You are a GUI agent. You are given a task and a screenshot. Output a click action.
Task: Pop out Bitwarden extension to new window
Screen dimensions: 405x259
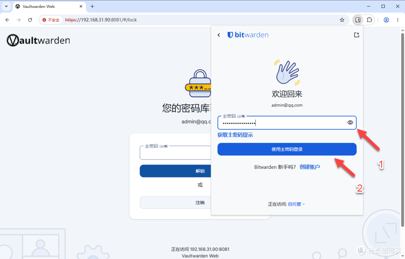(357, 35)
